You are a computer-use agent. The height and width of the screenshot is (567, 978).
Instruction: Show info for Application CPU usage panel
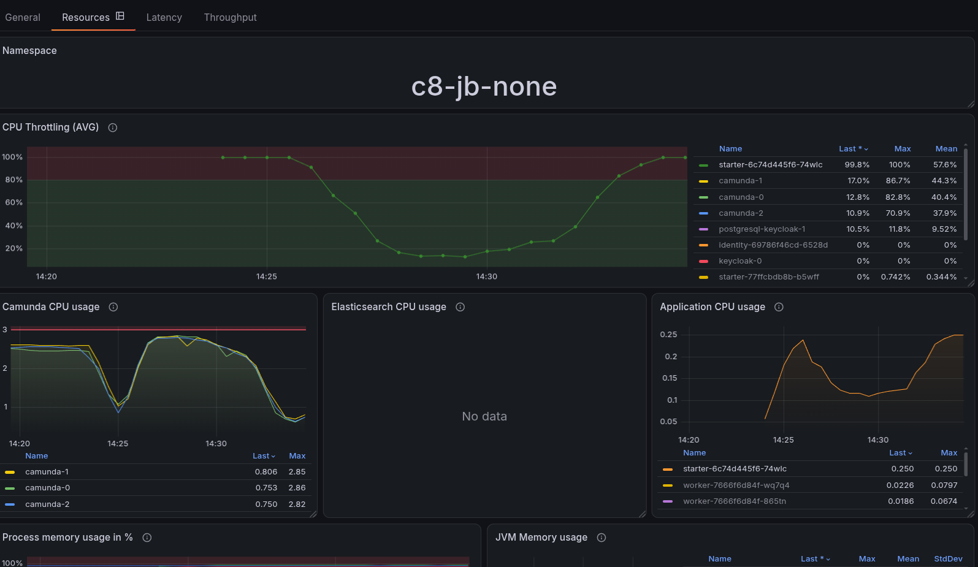click(779, 307)
